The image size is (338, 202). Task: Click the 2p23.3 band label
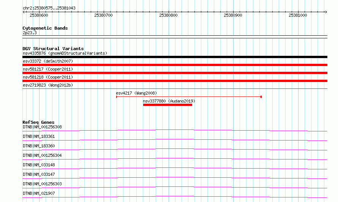[30, 33]
